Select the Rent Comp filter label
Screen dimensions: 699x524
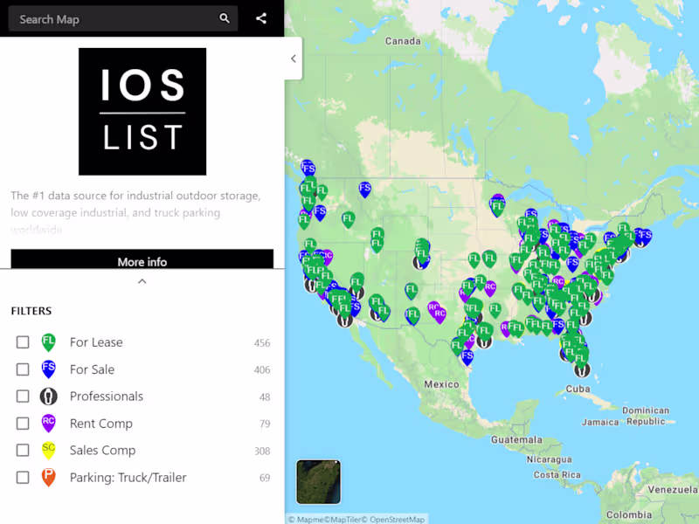click(x=101, y=424)
